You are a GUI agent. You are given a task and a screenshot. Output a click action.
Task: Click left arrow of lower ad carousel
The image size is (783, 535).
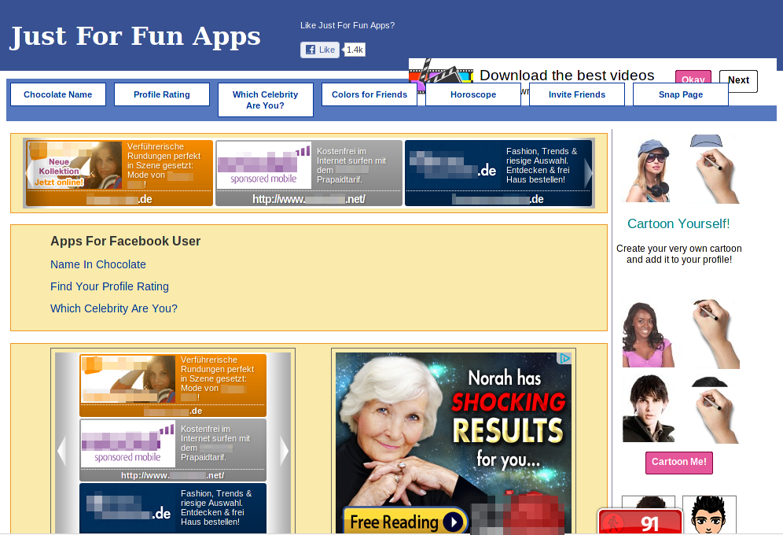[x=61, y=451]
